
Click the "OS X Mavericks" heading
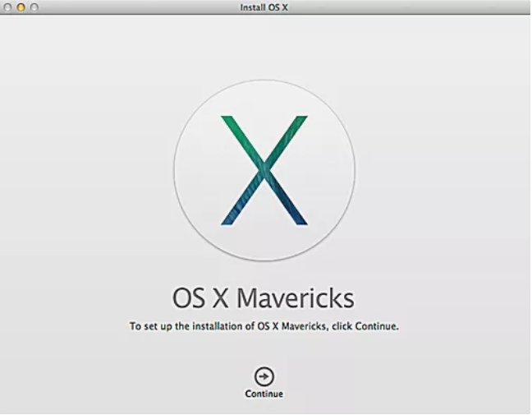click(264, 297)
